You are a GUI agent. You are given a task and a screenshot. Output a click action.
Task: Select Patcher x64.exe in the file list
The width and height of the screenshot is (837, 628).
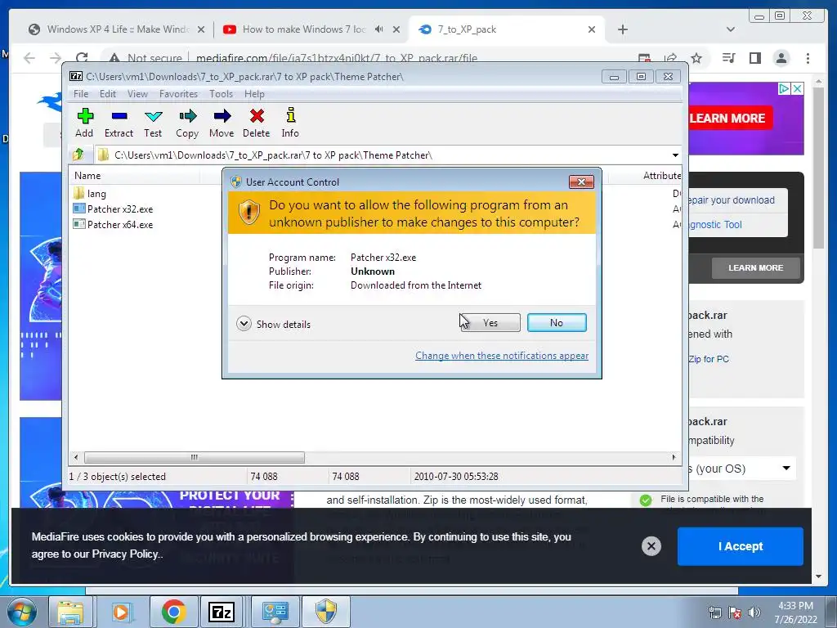click(x=113, y=224)
